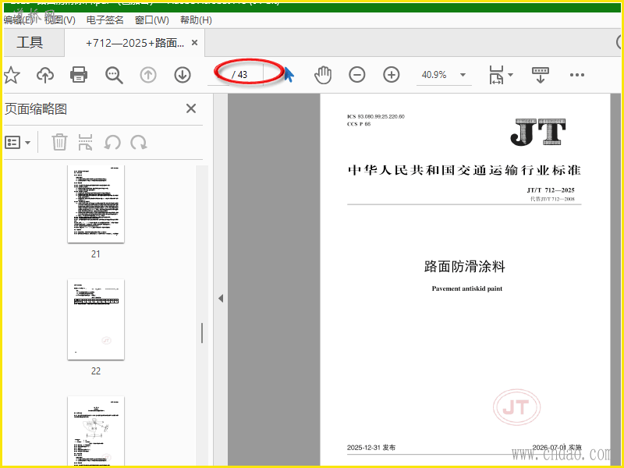This screenshot has height=468, width=624.
Task: Open the 帮助(H) menu
Action: point(196,20)
